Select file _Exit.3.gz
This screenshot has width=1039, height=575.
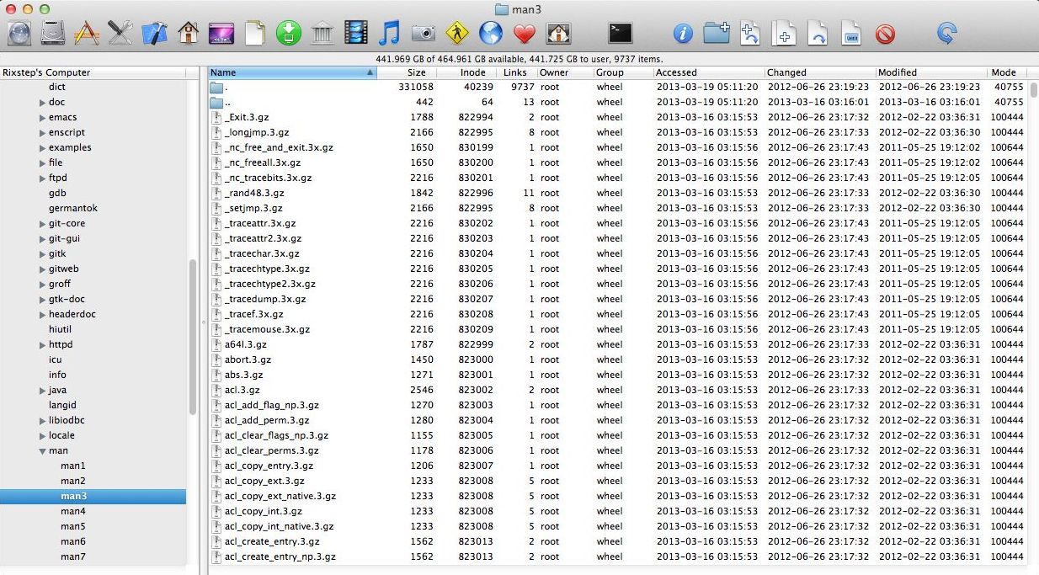click(617, 117)
